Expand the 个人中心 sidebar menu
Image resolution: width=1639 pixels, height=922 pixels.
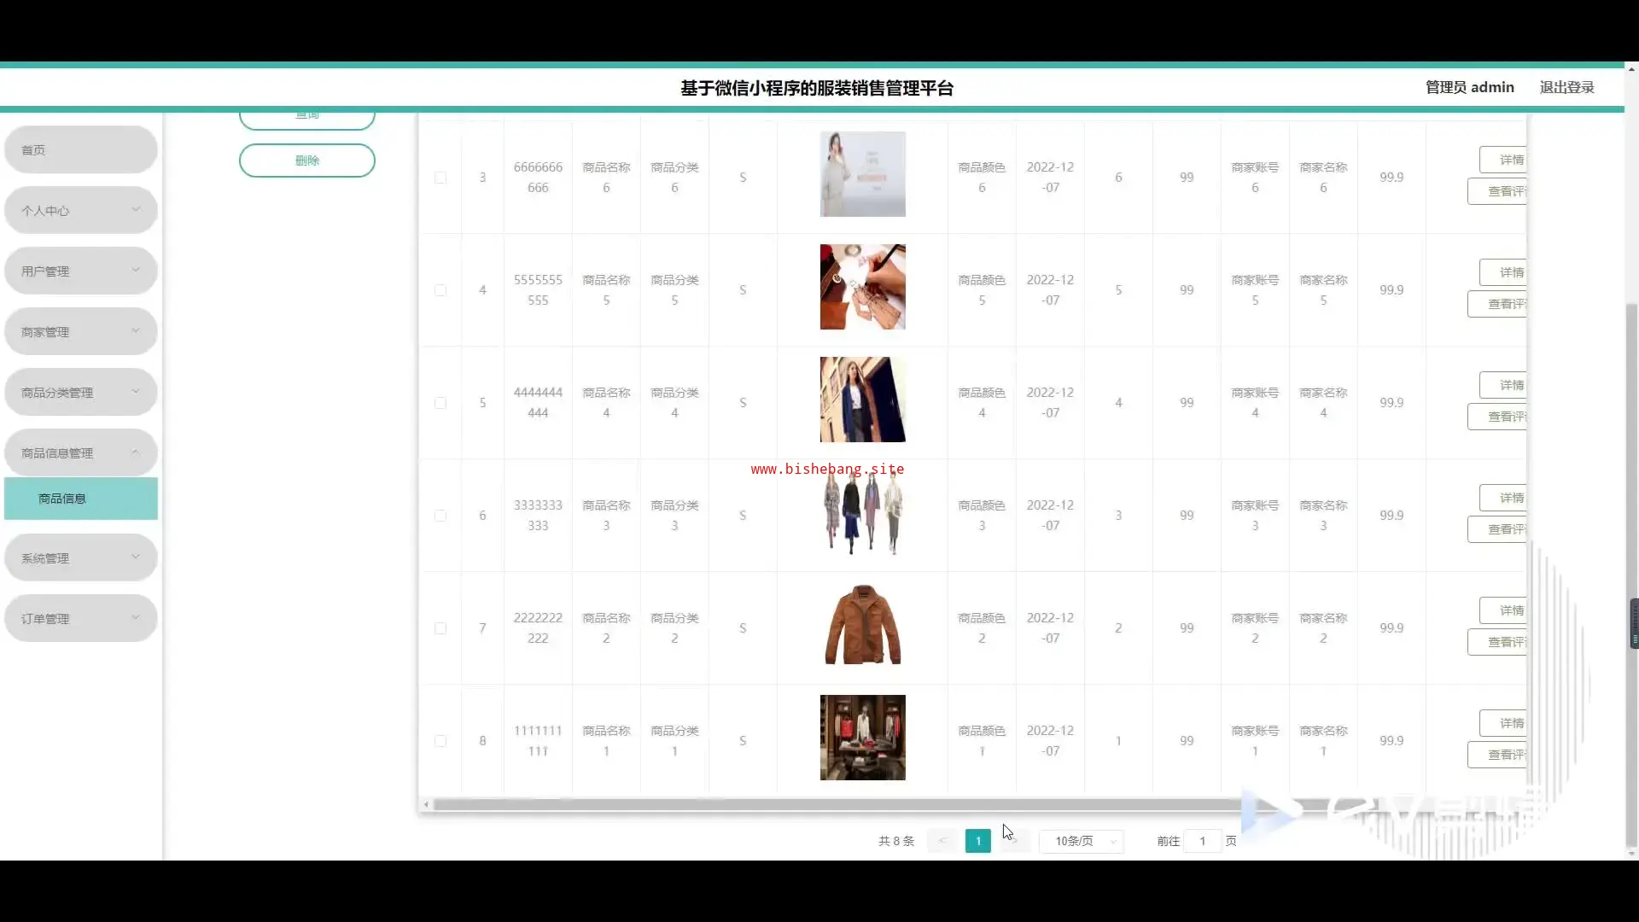tap(80, 210)
